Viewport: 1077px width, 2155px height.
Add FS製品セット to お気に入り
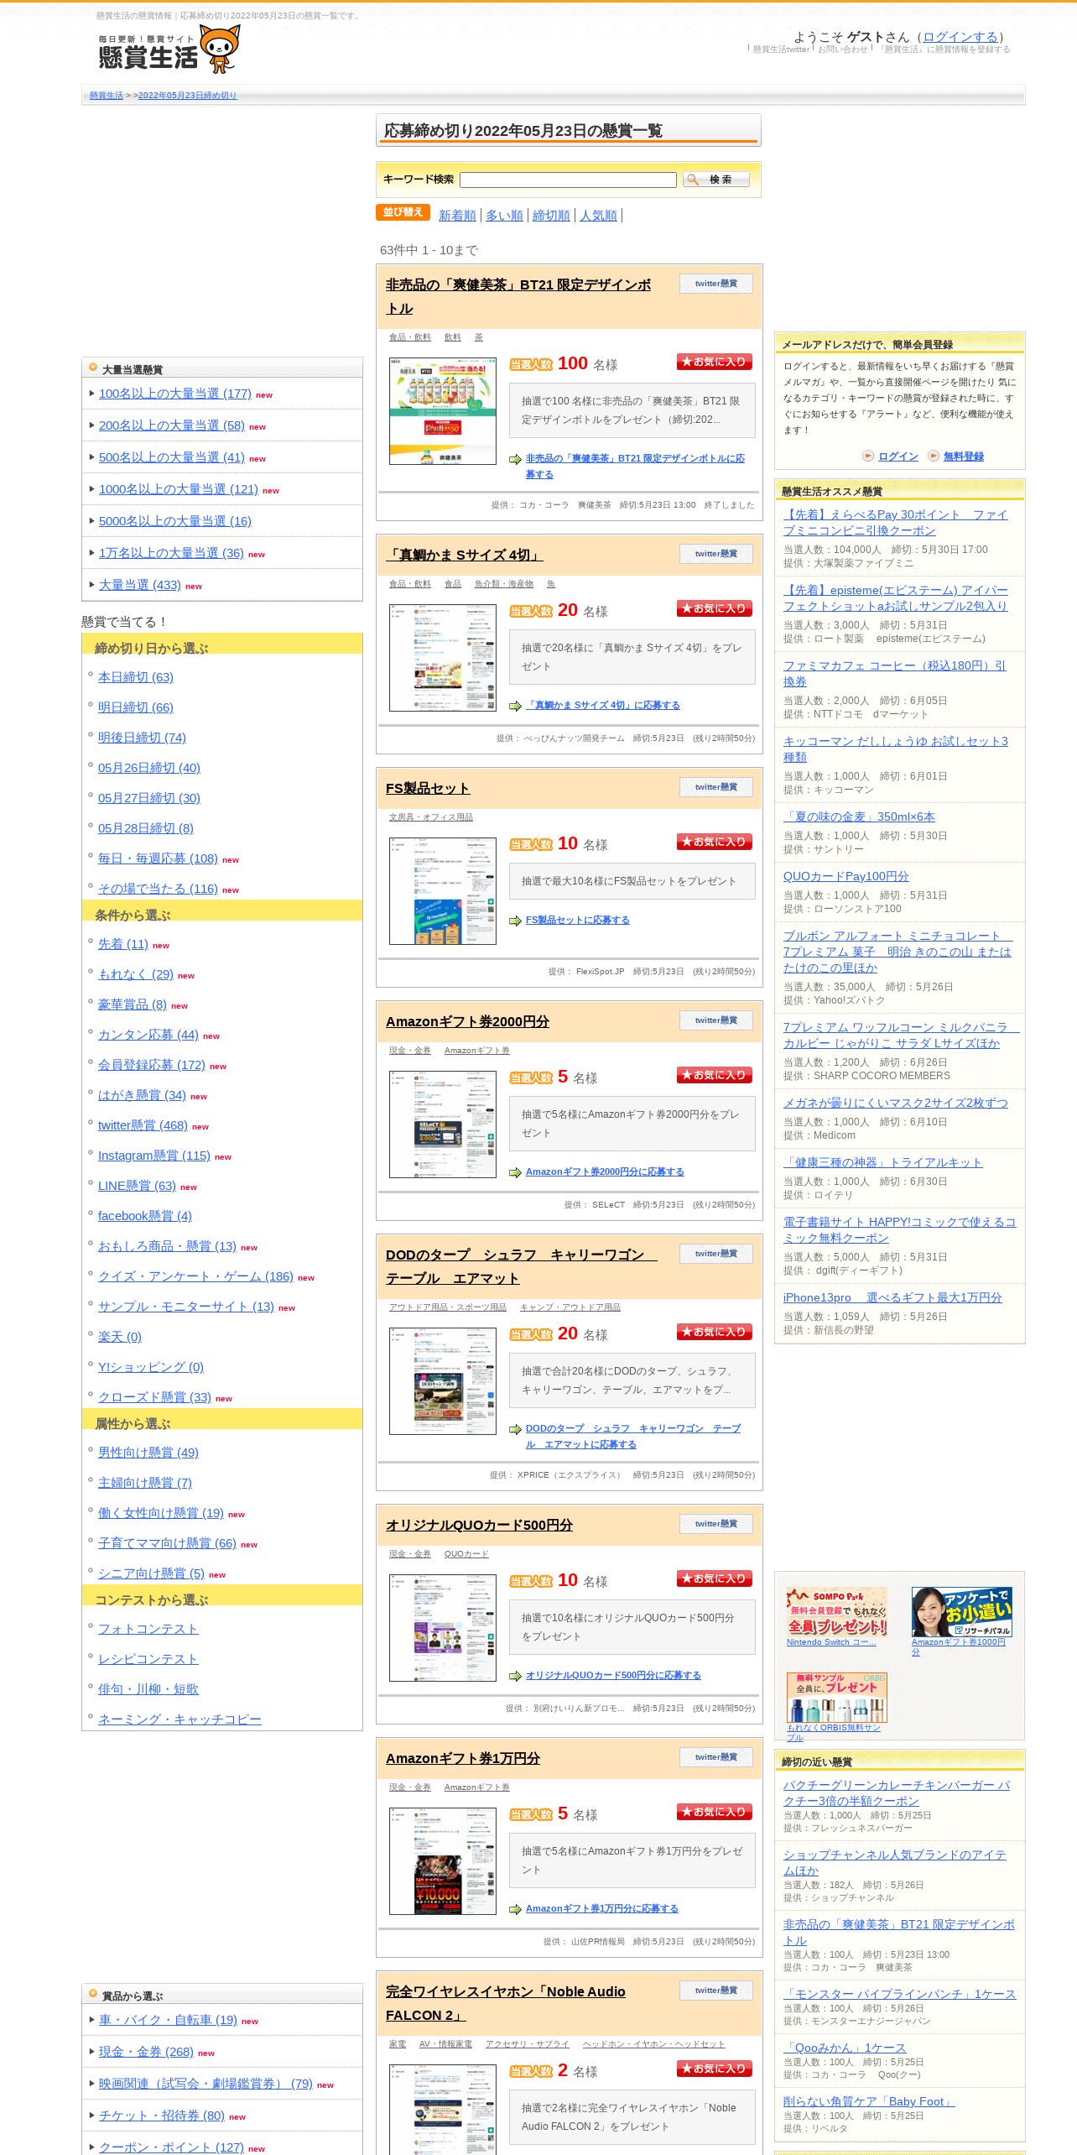714,842
